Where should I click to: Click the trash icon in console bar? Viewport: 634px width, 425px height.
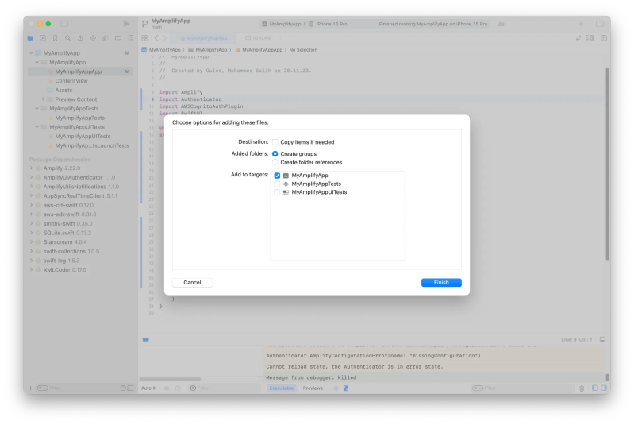[x=582, y=388]
